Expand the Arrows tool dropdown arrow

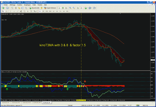click(36, 11)
